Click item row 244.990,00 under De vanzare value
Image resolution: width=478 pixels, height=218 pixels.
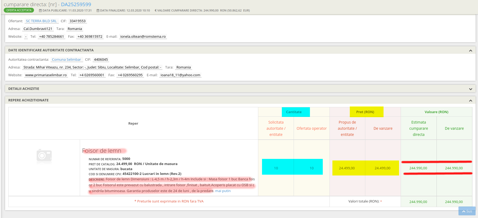pyautogui.click(x=454, y=168)
